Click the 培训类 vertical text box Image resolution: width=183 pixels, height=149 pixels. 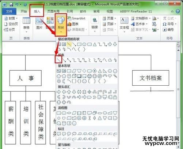26,123
